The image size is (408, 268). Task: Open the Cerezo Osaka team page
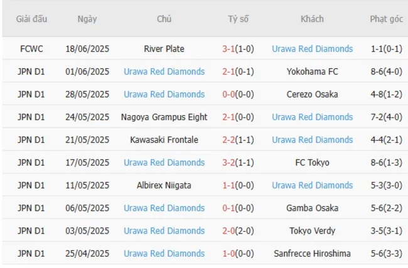[312, 94]
